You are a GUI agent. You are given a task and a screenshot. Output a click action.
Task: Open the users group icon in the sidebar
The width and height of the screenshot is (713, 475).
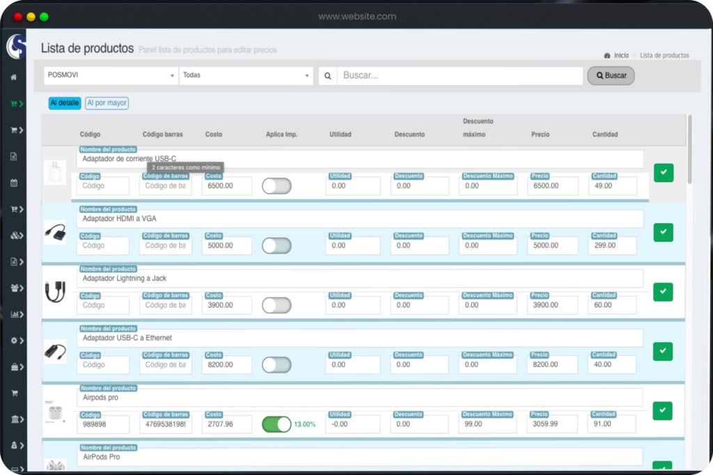coord(15,288)
